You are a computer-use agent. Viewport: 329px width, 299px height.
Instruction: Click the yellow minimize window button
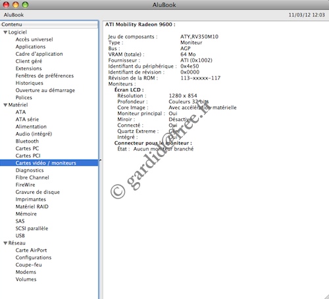(x=16, y=5)
